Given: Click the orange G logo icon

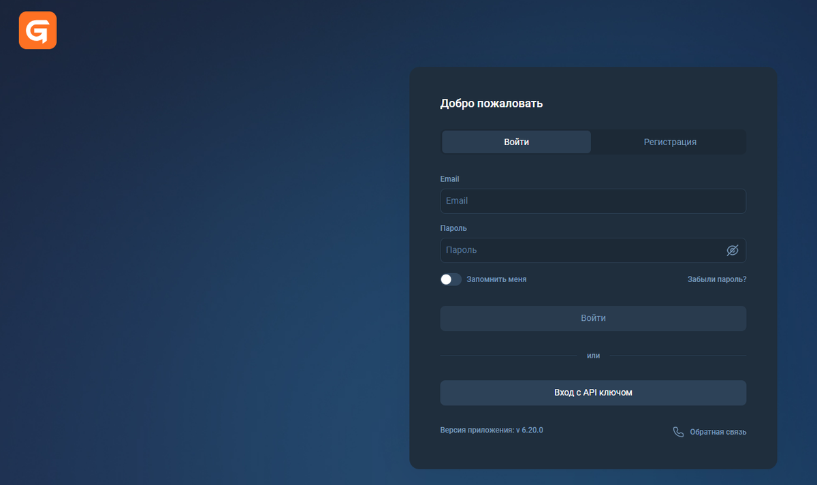Looking at the screenshot, I should [x=37, y=31].
